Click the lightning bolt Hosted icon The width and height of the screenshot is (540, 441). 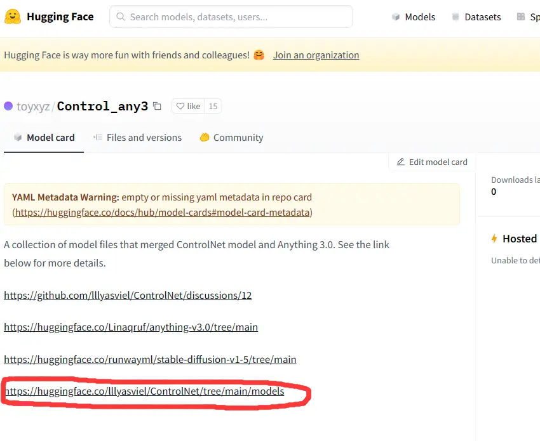494,239
